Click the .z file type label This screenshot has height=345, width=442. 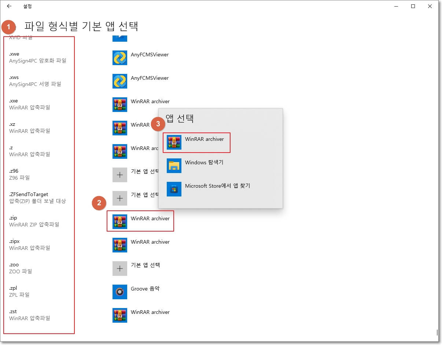pyautogui.click(x=11, y=148)
